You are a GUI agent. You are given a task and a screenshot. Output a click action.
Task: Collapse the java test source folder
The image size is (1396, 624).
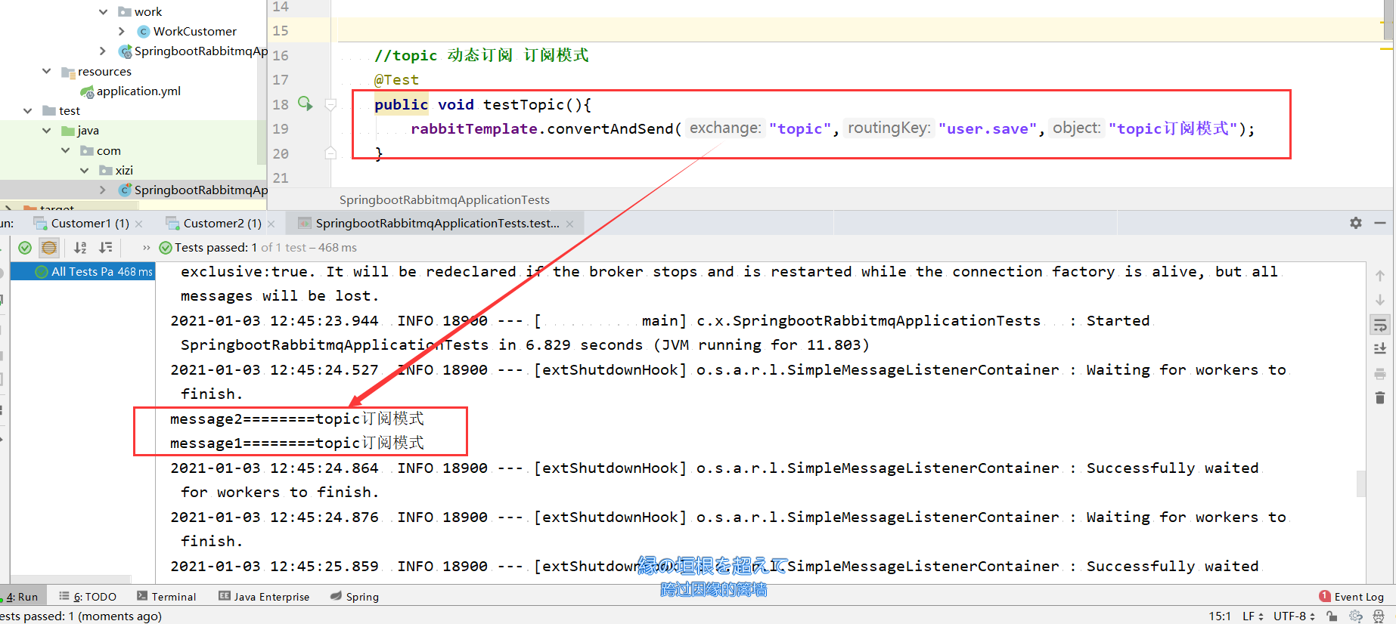(47, 130)
